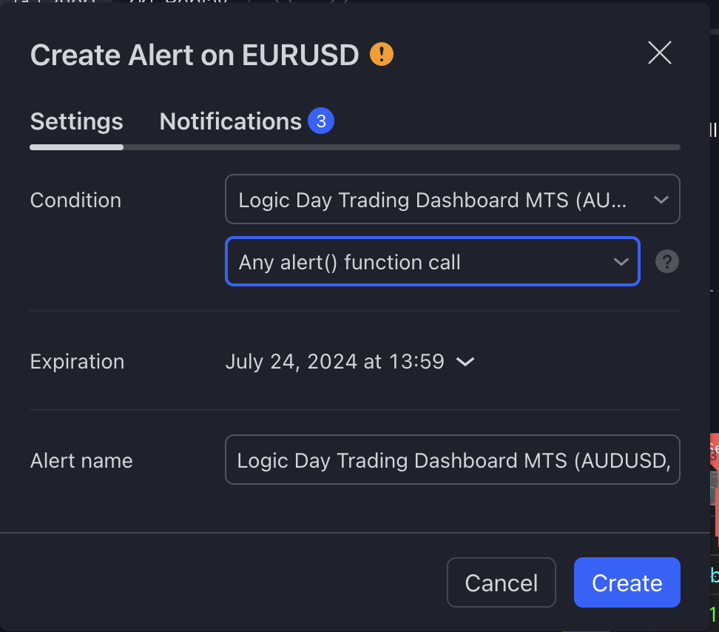Open the Logic Day Trading Dashboard condition dropdown

pyautogui.click(x=452, y=199)
